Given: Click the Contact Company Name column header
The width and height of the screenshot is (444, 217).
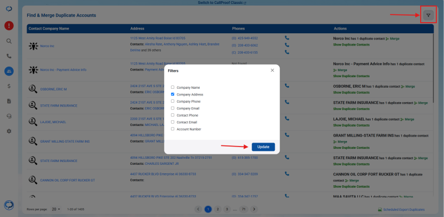Looking at the screenshot, I should (x=49, y=29).
